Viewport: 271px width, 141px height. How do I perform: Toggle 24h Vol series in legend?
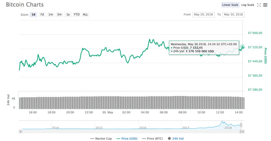(176, 139)
